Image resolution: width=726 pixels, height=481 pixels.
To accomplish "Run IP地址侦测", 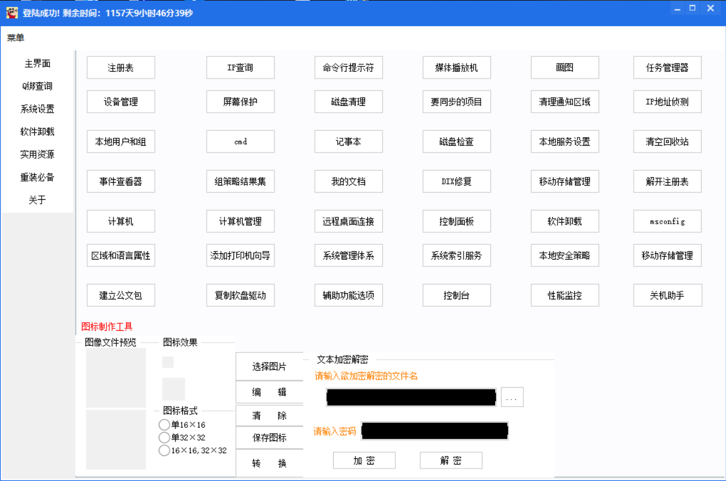I will (x=667, y=102).
